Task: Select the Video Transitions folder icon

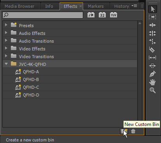Action: (14, 56)
